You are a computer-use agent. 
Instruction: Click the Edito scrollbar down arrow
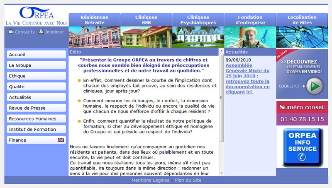[x=222, y=173]
